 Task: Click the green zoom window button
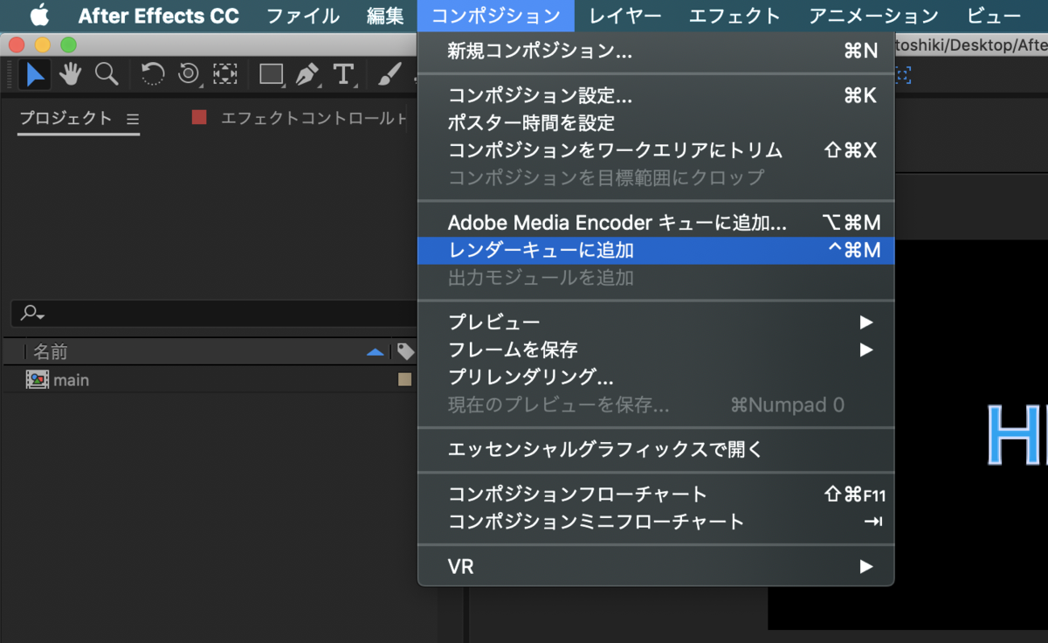coord(68,45)
